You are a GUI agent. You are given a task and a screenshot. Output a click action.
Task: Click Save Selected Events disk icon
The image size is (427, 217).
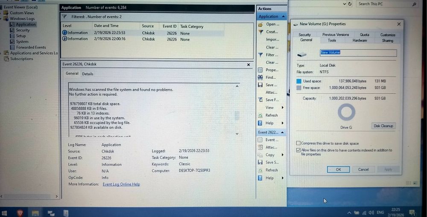click(x=260, y=162)
